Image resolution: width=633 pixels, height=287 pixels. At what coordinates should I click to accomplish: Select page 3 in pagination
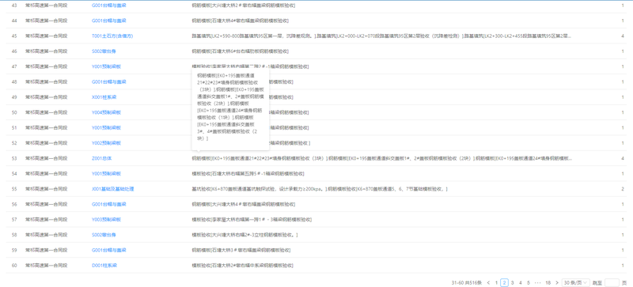click(512, 282)
